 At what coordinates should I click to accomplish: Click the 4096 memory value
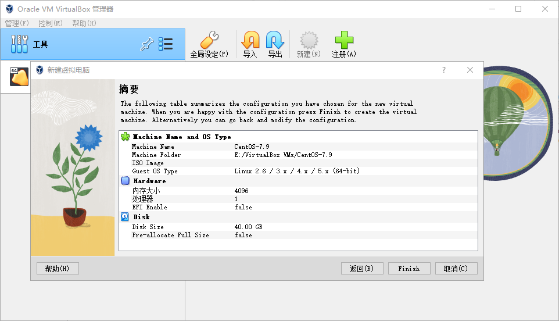click(x=241, y=191)
